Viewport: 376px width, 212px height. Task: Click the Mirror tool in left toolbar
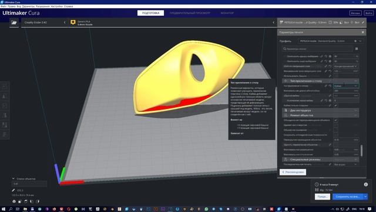click(x=5, y=115)
